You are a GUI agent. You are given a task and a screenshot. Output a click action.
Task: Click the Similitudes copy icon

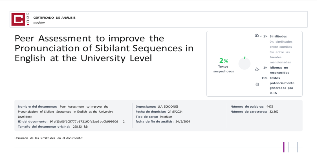(x=257, y=35)
